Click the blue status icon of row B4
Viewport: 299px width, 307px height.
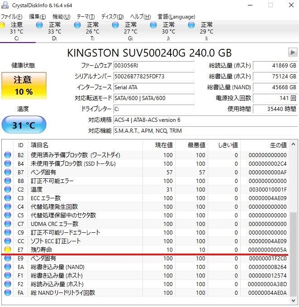click(x=8, y=163)
